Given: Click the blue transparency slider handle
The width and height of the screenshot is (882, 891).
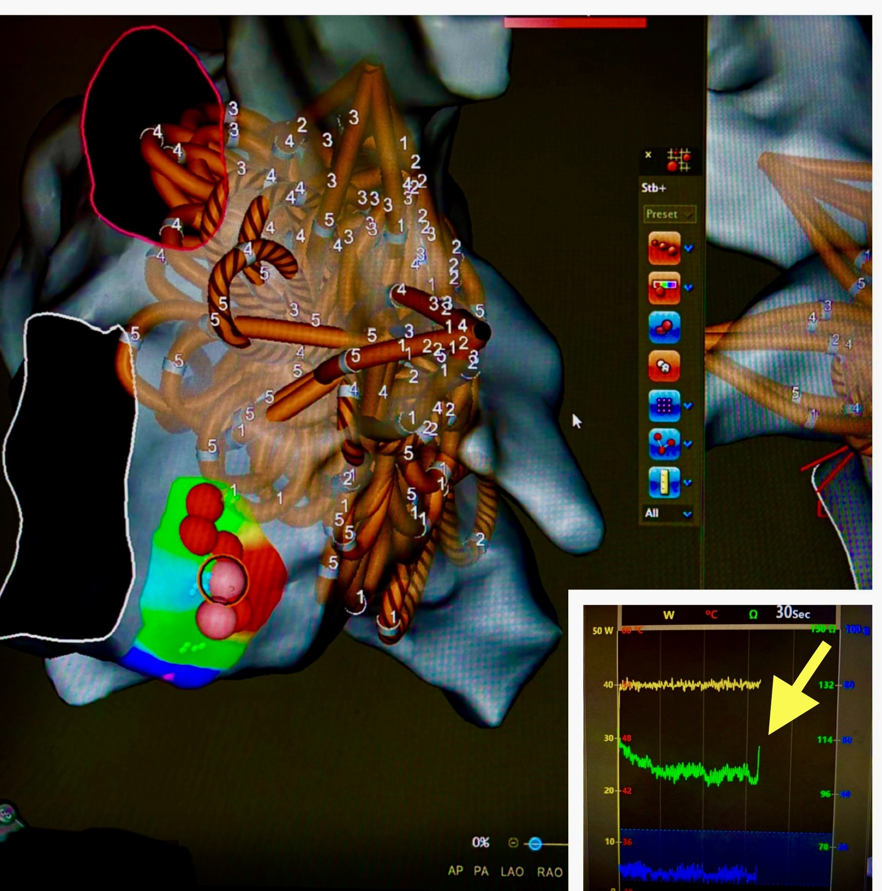Looking at the screenshot, I should click(x=535, y=843).
